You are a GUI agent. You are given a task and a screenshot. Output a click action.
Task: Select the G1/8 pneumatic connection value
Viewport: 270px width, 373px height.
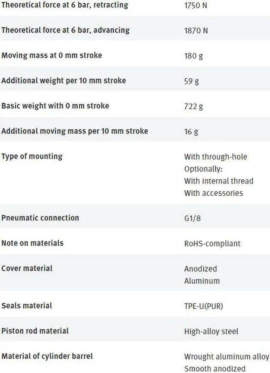[194, 218]
